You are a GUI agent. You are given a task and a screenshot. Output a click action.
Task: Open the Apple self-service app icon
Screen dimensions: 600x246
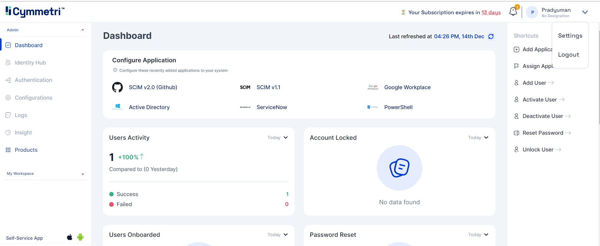coord(70,237)
